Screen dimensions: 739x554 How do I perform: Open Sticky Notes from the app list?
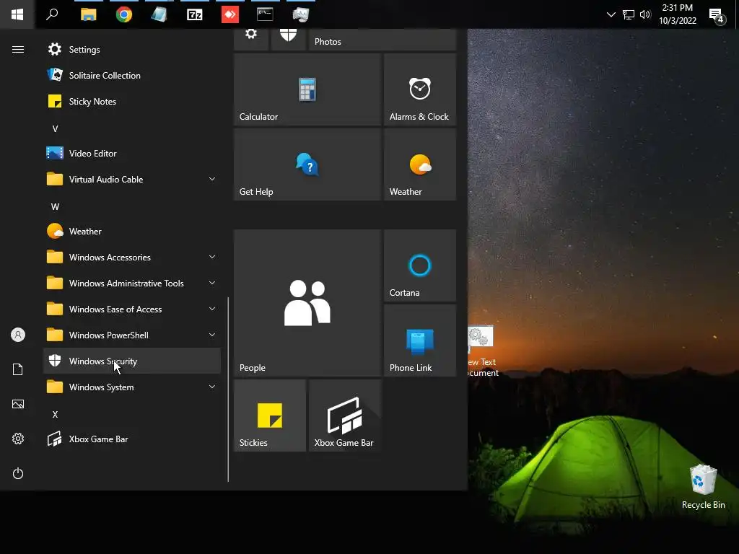[x=132, y=101]
